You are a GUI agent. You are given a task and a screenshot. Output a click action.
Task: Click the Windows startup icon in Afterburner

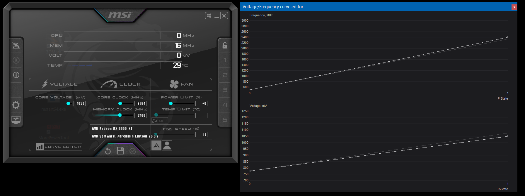[209, 16]
